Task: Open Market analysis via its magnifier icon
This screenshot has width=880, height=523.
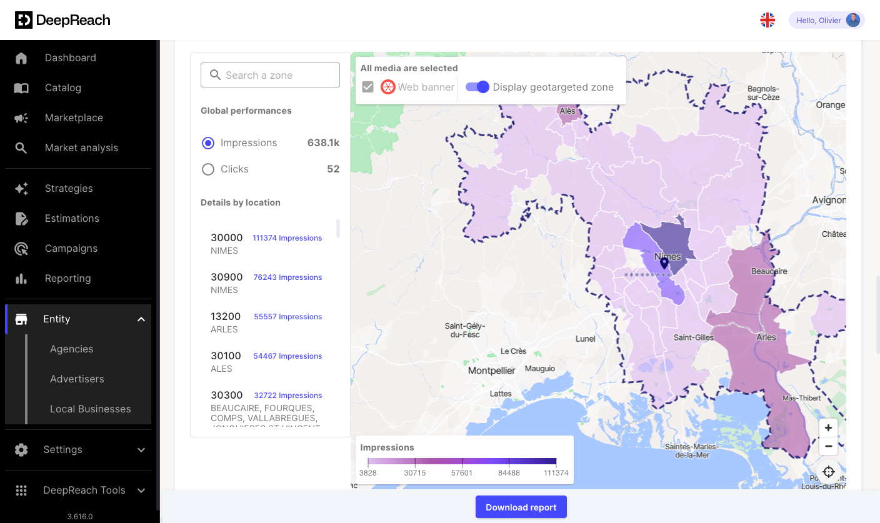Action: coord(21,147)
